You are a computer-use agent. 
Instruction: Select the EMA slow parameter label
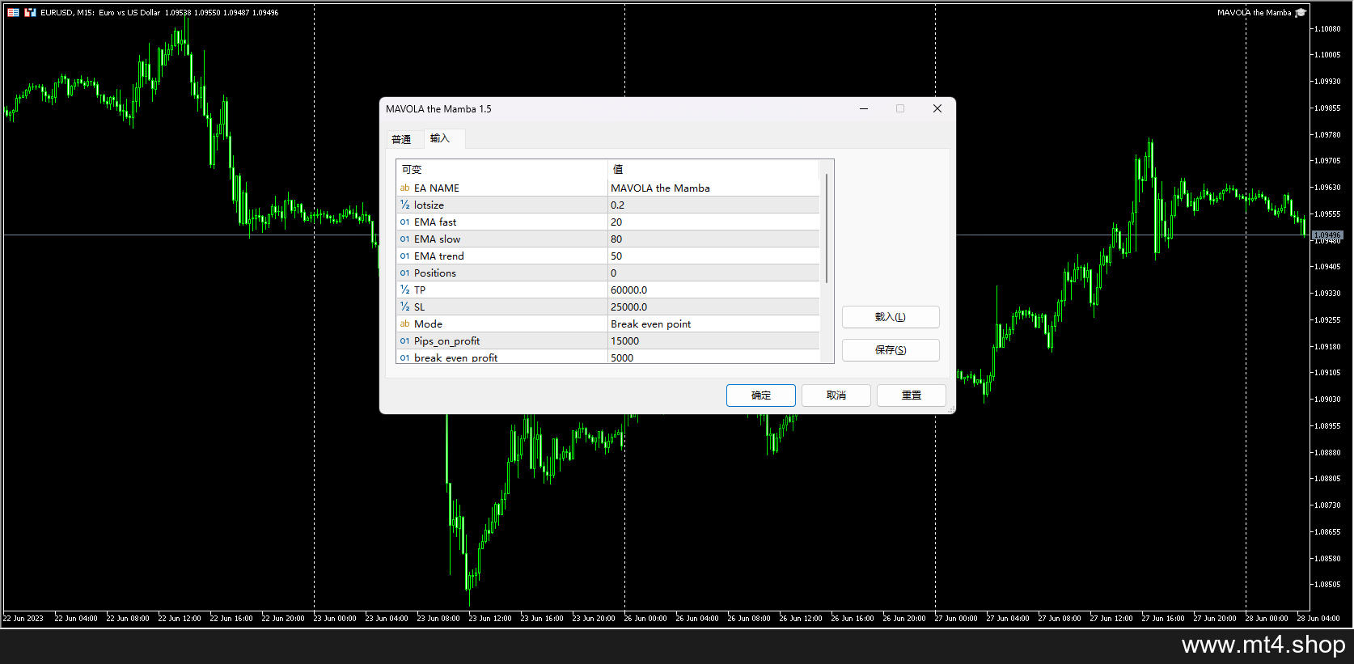click(x=437, y=239)
